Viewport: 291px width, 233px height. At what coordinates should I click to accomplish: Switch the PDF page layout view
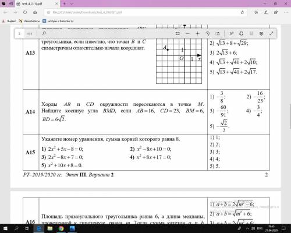218,34
